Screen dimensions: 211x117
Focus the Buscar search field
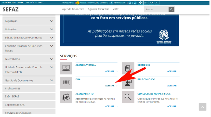pos(156,9)
